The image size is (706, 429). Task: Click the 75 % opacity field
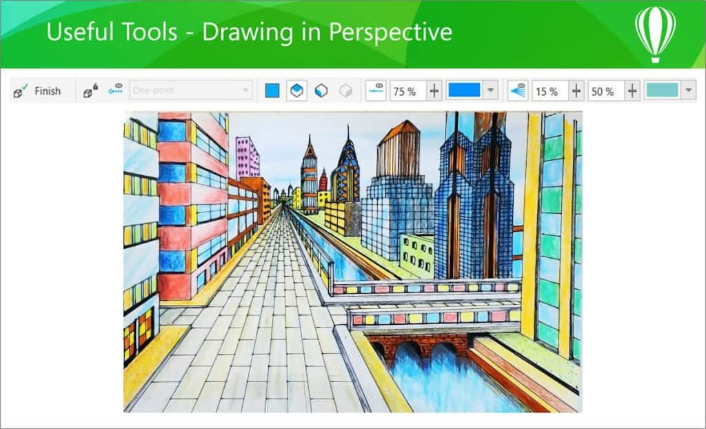tap(407, 91)
